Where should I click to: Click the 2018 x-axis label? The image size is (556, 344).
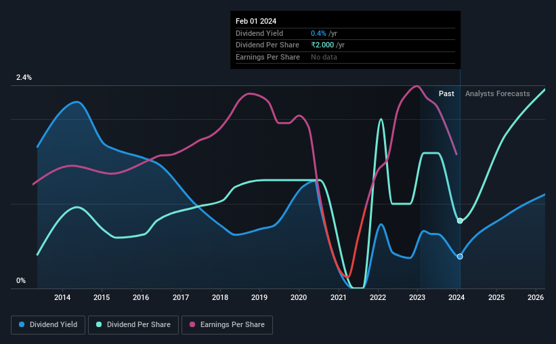[220, 297]
